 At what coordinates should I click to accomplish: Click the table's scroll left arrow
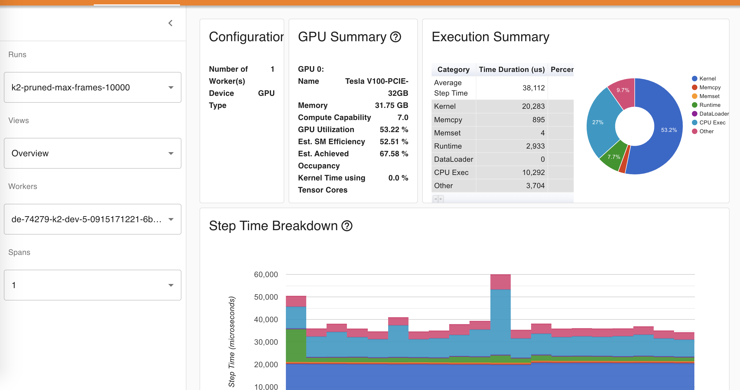point(435,199)
